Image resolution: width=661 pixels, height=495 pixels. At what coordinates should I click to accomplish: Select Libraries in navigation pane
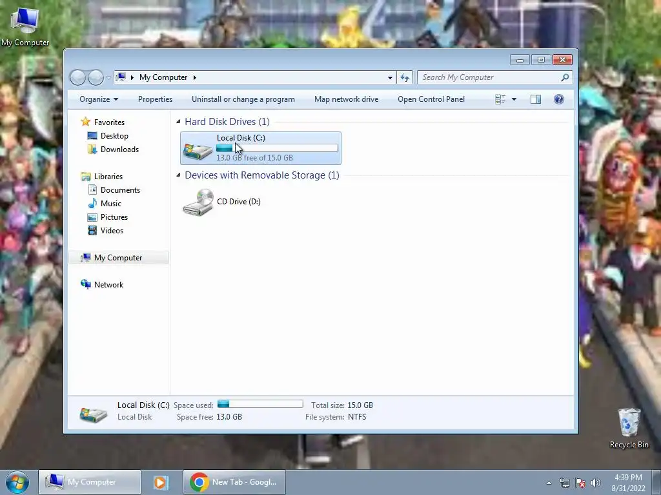tap(108, 177)
